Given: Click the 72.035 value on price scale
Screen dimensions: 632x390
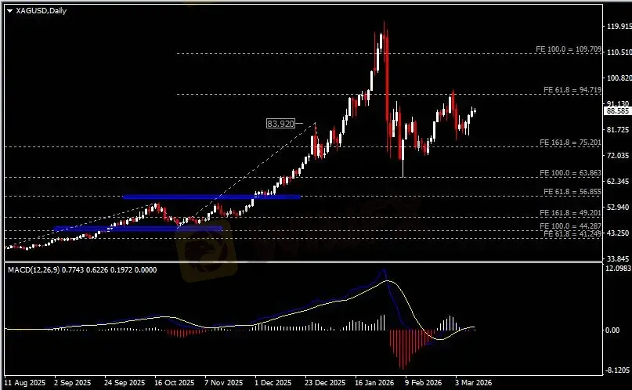Looking at the screenshot, I should [617, 155].
